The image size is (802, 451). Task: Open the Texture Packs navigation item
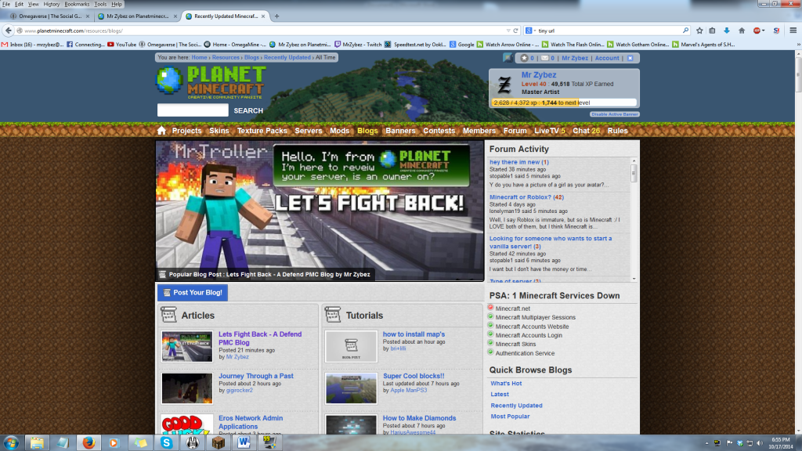[x=262, y=131]
